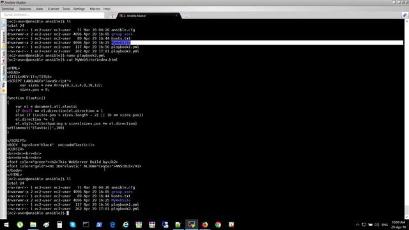Click the ENG language indicator

pos(385,224)
